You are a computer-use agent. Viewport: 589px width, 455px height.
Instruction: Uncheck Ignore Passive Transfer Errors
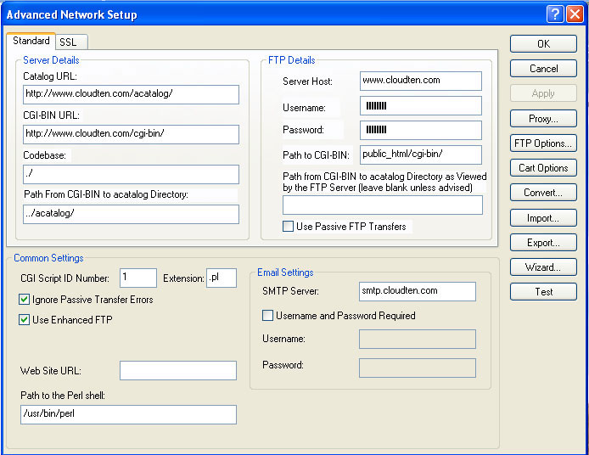(25, 300)
